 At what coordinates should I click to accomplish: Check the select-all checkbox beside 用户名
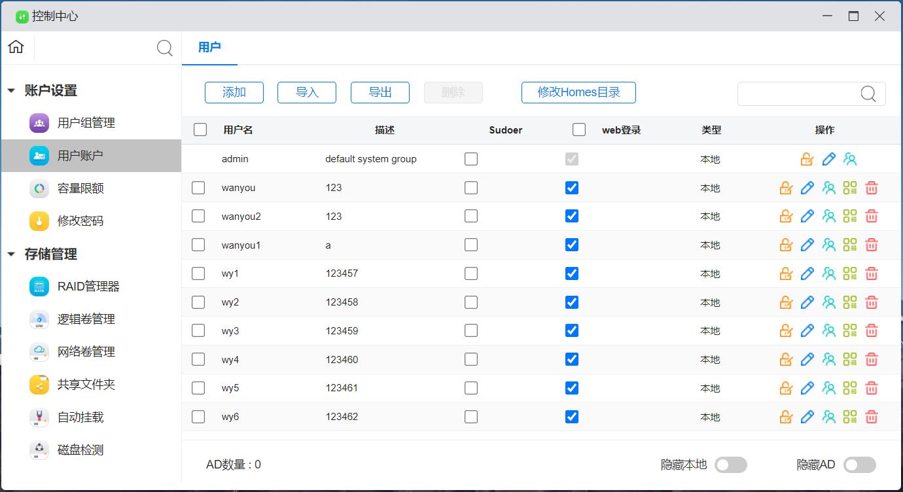(200, 130)
